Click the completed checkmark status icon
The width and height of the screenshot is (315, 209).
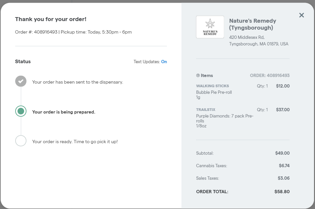coord(20,81)
